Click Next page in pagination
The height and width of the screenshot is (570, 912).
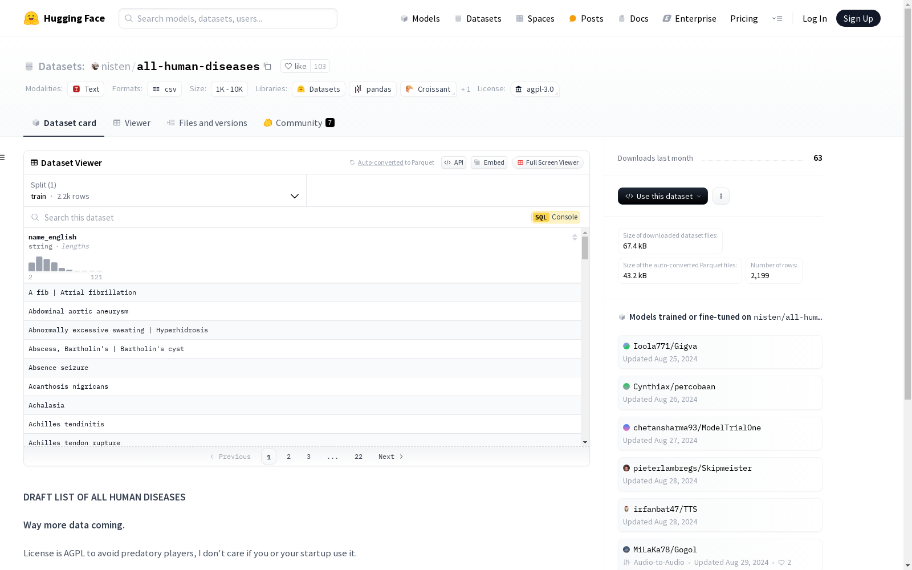(391, 457)
